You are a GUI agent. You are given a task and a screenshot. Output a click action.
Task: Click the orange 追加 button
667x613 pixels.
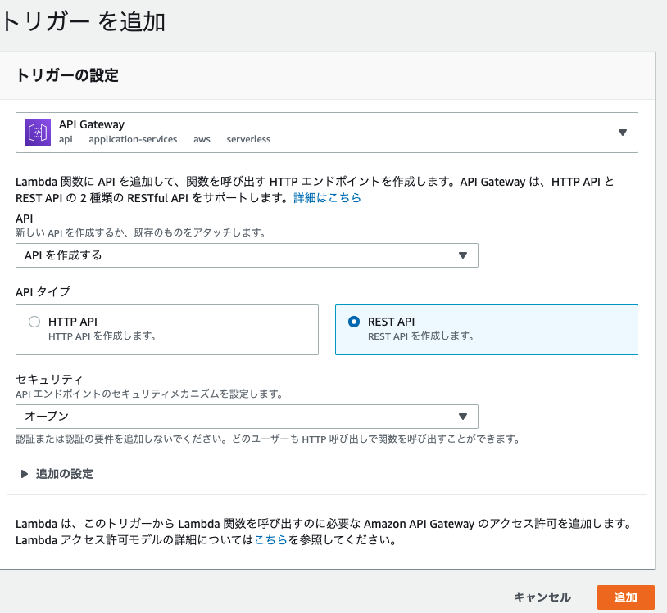626,597
